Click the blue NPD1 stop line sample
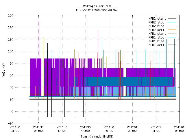The height and width of the screenshot is (139, 185). tap(172, 37)
